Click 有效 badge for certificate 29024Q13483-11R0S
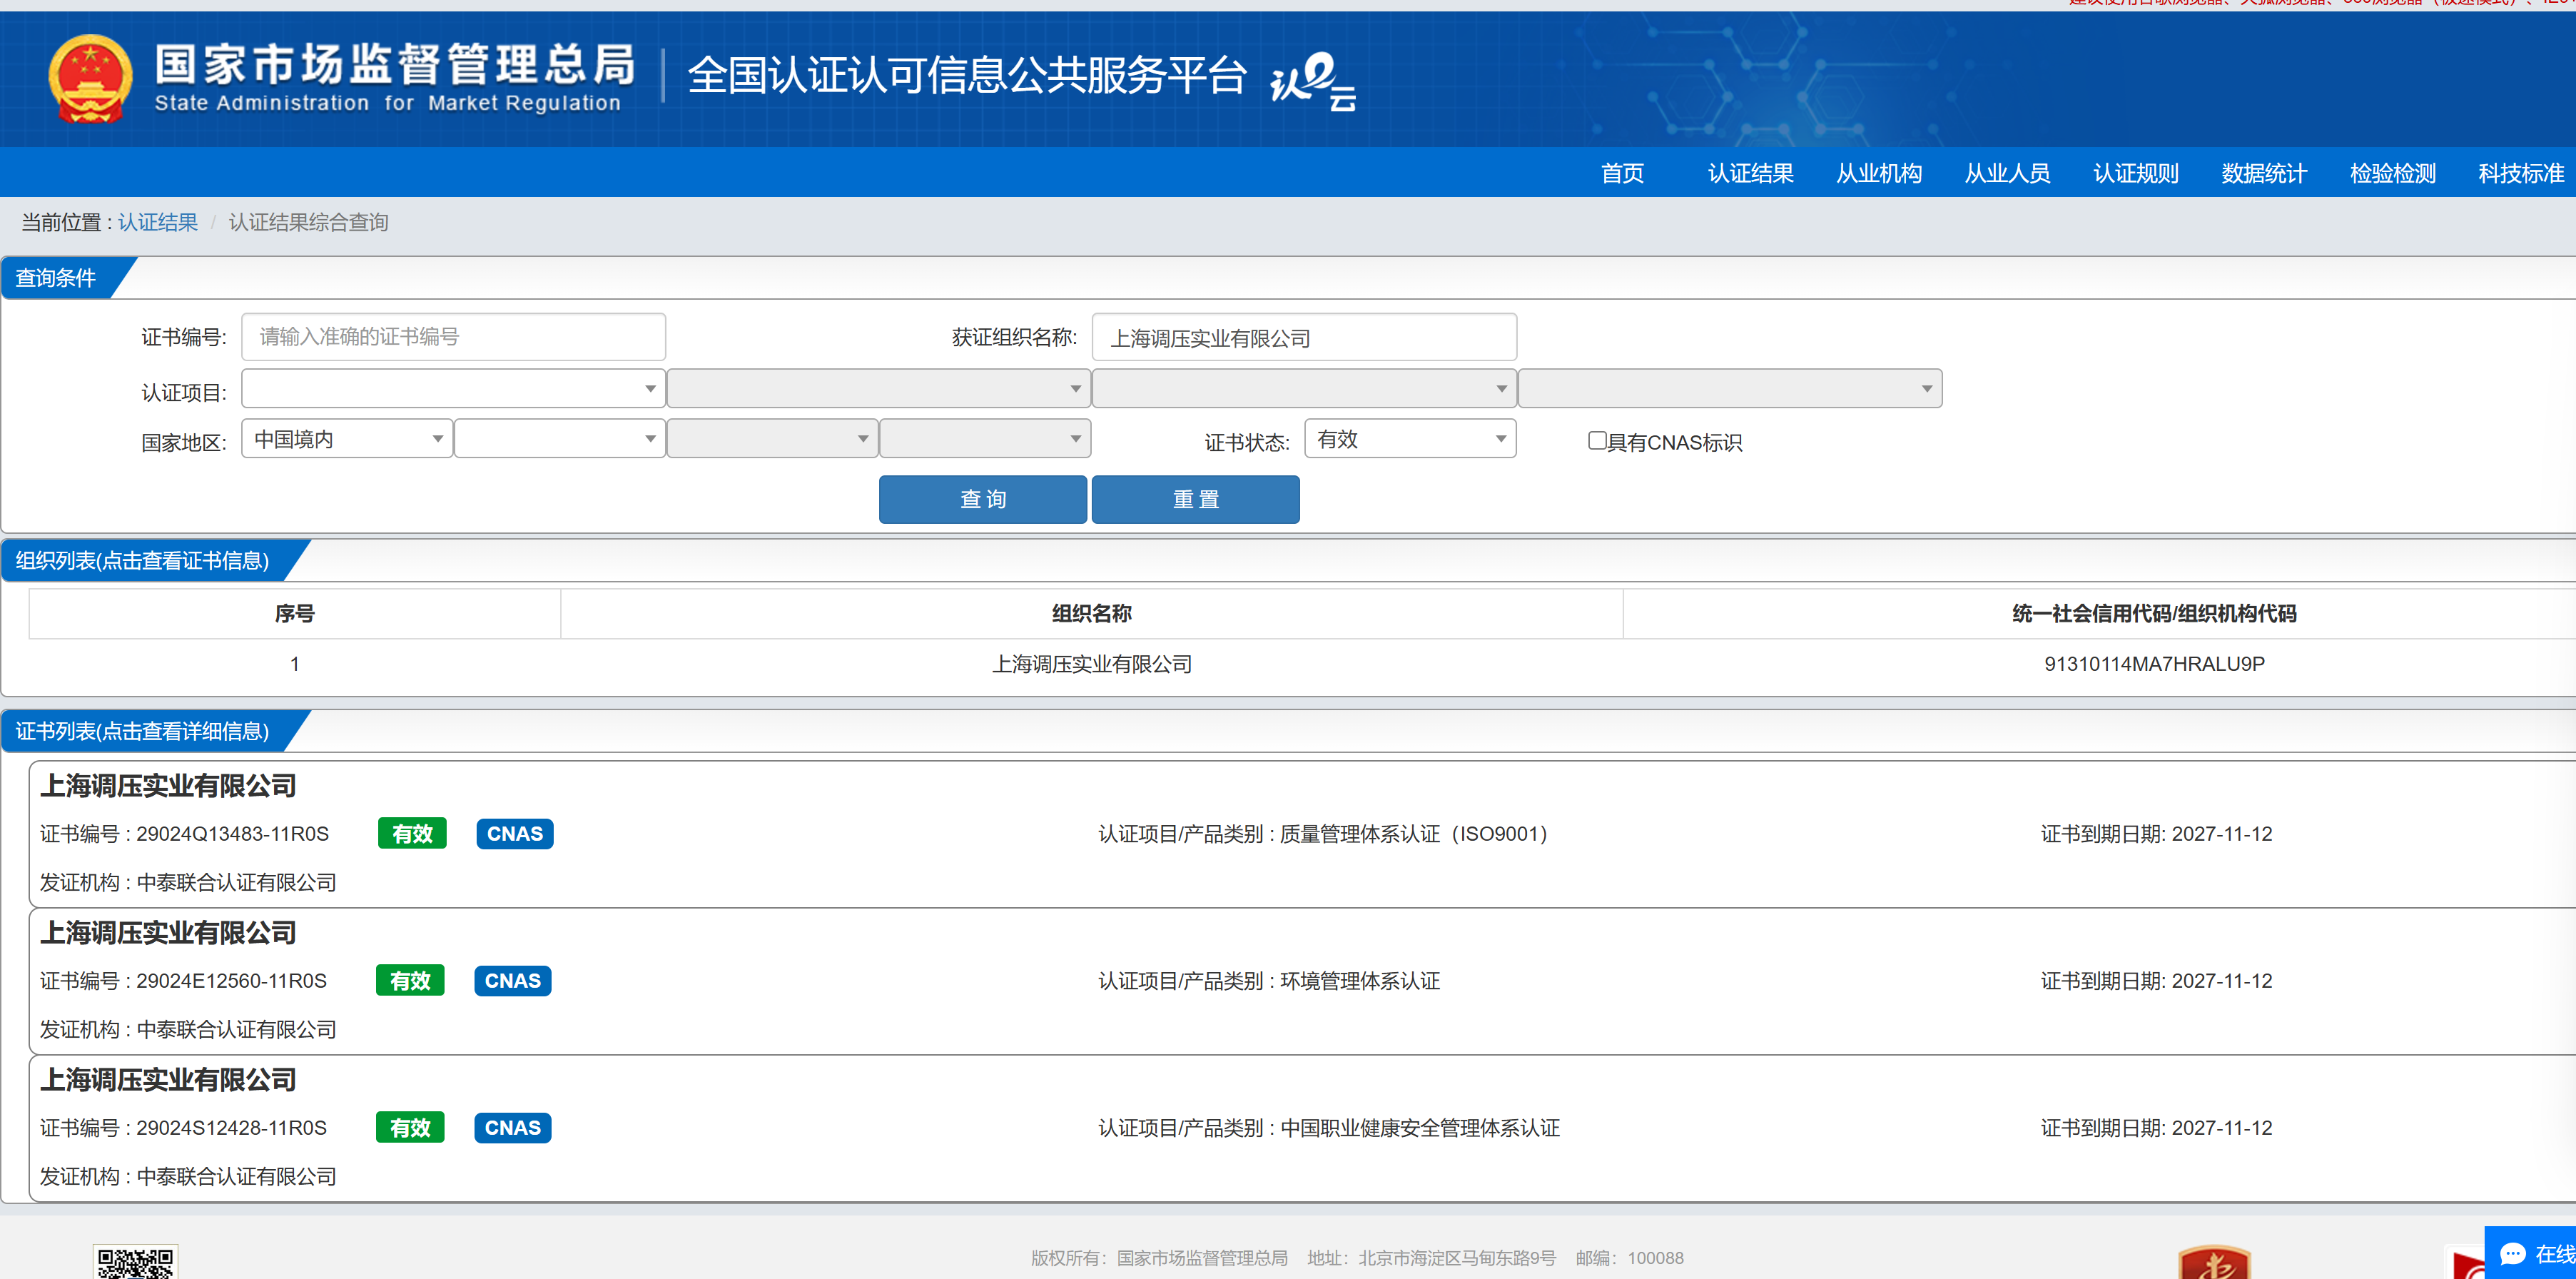The height and width of the screenshot is (1279, 2576). click(x=412, y=834)
